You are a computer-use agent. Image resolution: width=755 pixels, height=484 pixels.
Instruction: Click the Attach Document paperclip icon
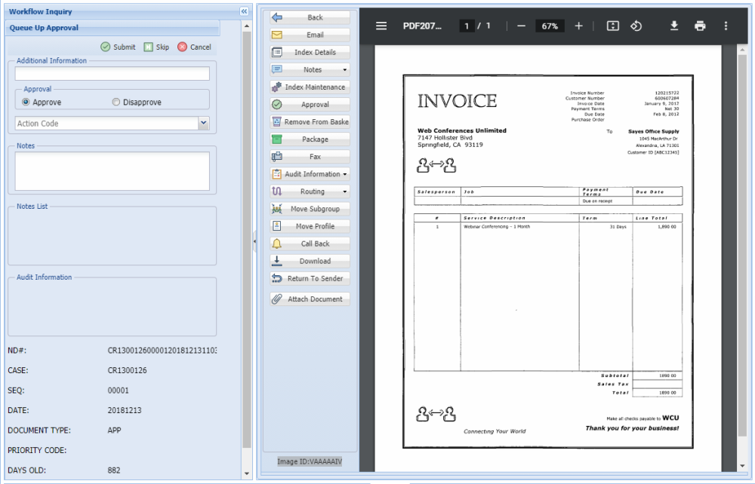point(277,299)
